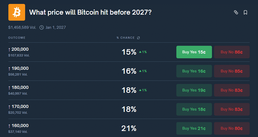
Task: Buy No at 83¢ for 170,000
Action: 232,109
